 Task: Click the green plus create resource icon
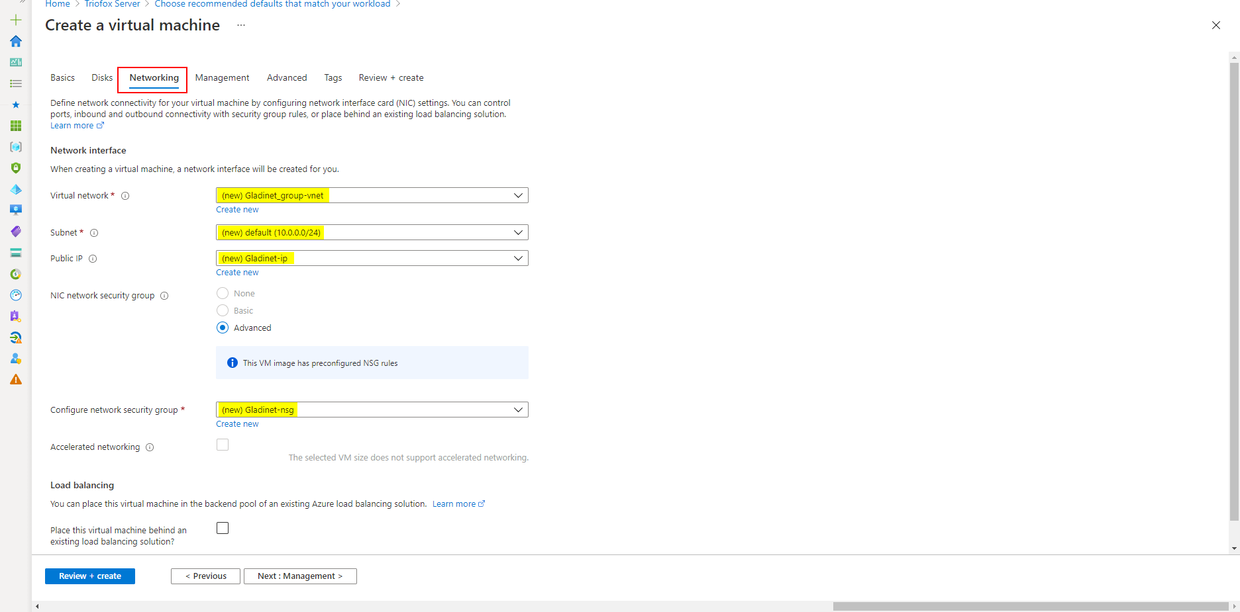click(16, 20)
